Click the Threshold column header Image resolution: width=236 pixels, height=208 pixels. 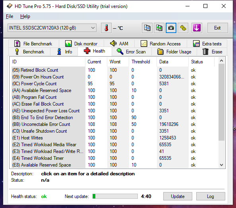(143, 62)
